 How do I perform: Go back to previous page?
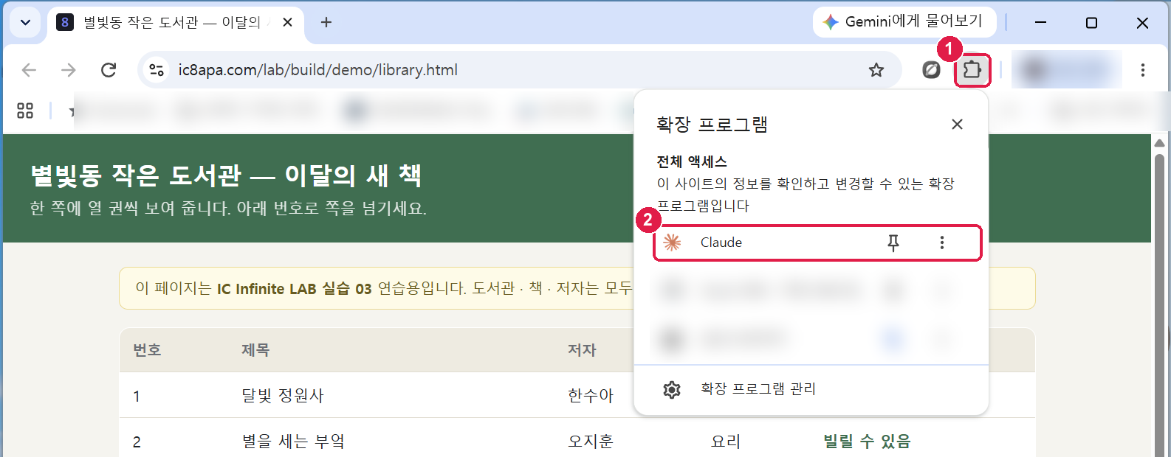pos(29,70)
